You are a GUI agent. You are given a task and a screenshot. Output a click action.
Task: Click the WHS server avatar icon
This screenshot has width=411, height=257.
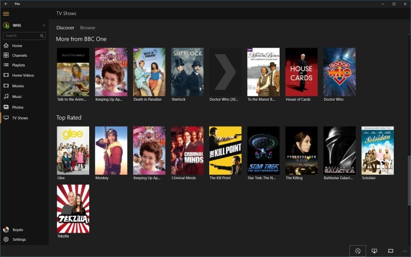6,25
